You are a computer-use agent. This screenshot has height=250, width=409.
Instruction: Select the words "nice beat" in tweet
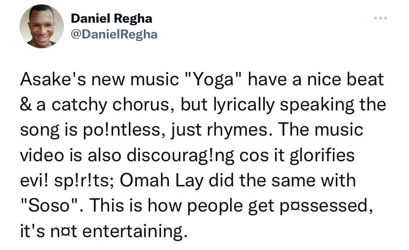(x=345, y=79)
